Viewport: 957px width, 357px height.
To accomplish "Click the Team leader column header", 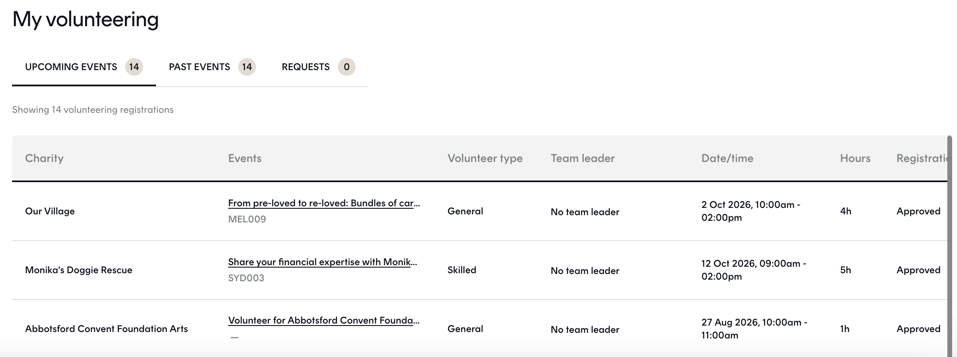I will (583, 158).
